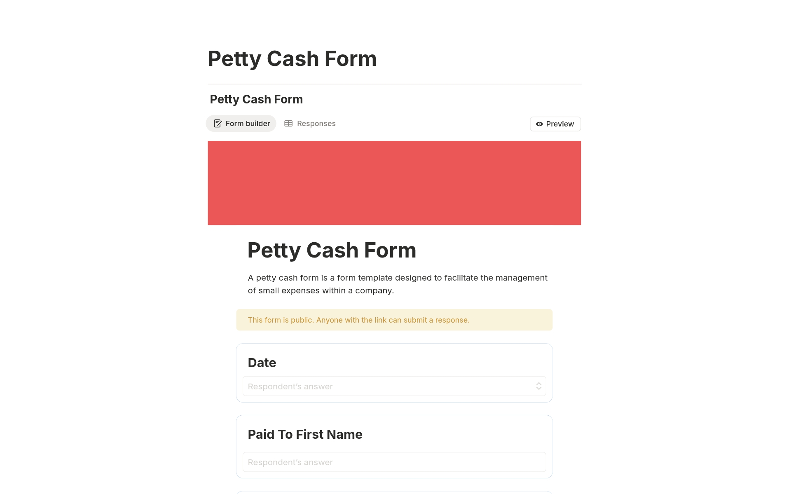
Task: Click the form description paragraph to edit it
Action: click(x=397, y=284)
